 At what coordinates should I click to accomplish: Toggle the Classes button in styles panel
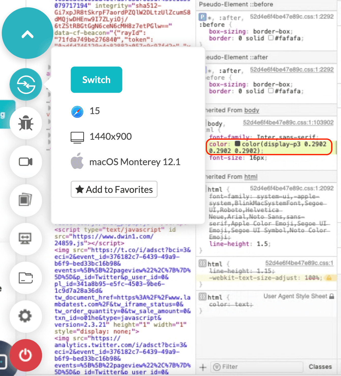(320, 367)
